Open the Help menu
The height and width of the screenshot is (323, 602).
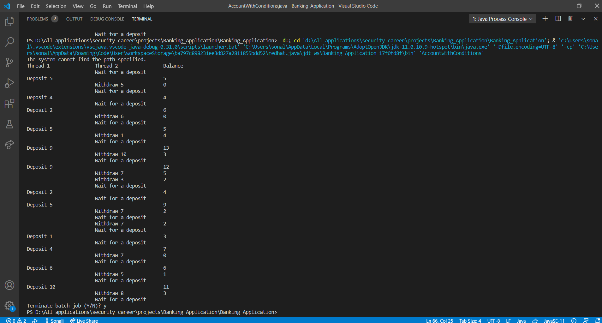(148, 6)
